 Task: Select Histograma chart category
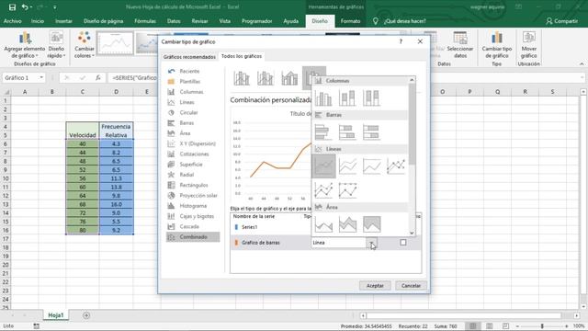coord(193,206)
